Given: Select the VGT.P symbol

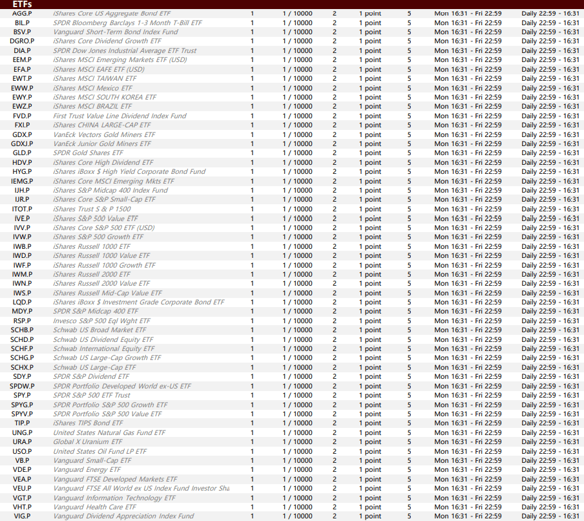Looking at the screenshot, I should click(22, 498).
